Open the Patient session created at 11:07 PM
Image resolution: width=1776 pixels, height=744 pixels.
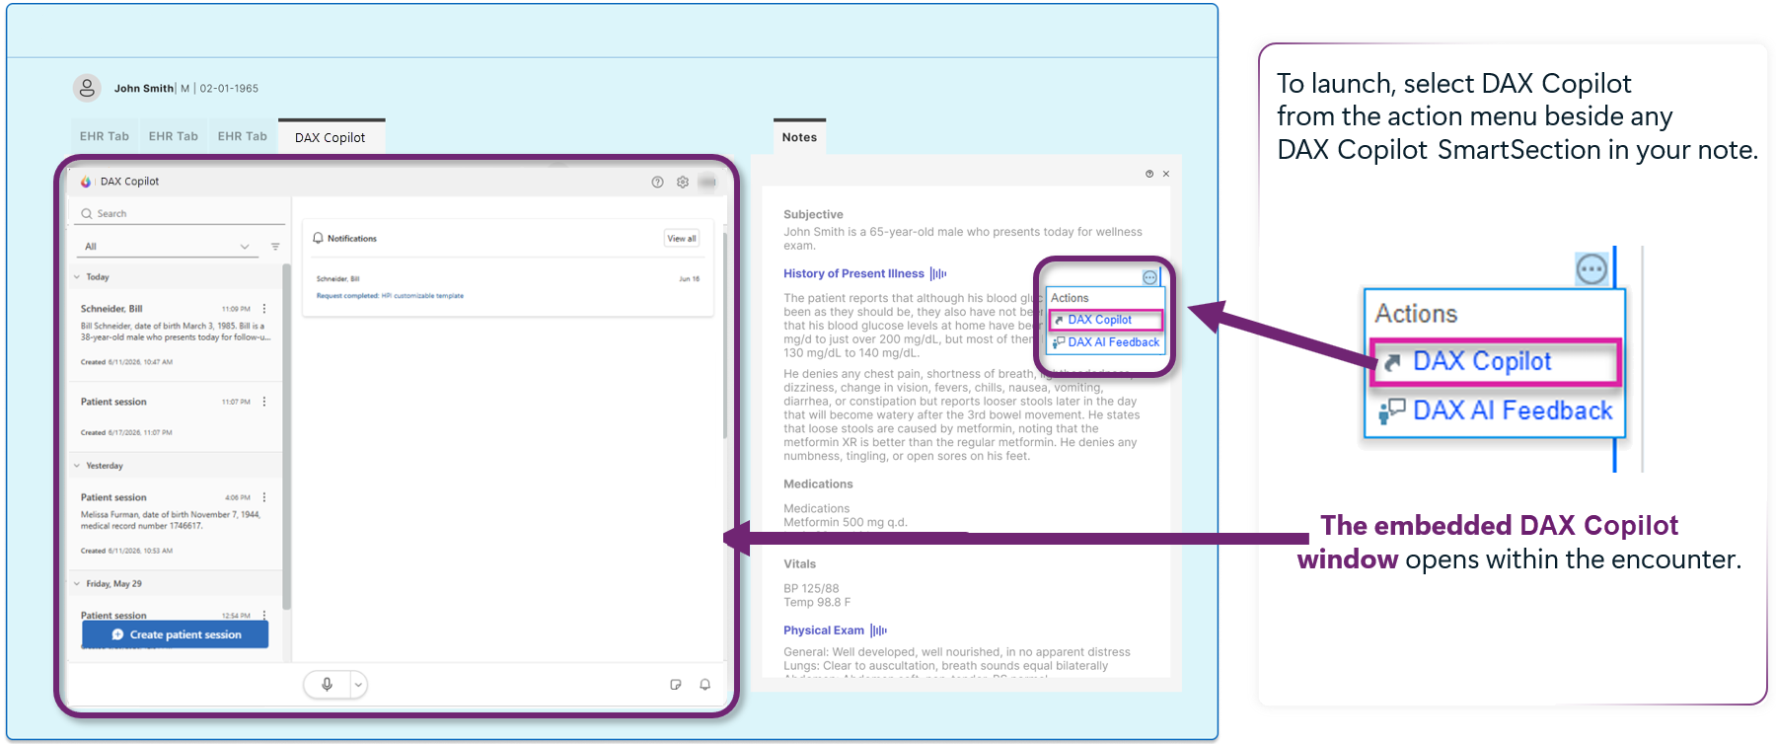(x=175, y=416)
